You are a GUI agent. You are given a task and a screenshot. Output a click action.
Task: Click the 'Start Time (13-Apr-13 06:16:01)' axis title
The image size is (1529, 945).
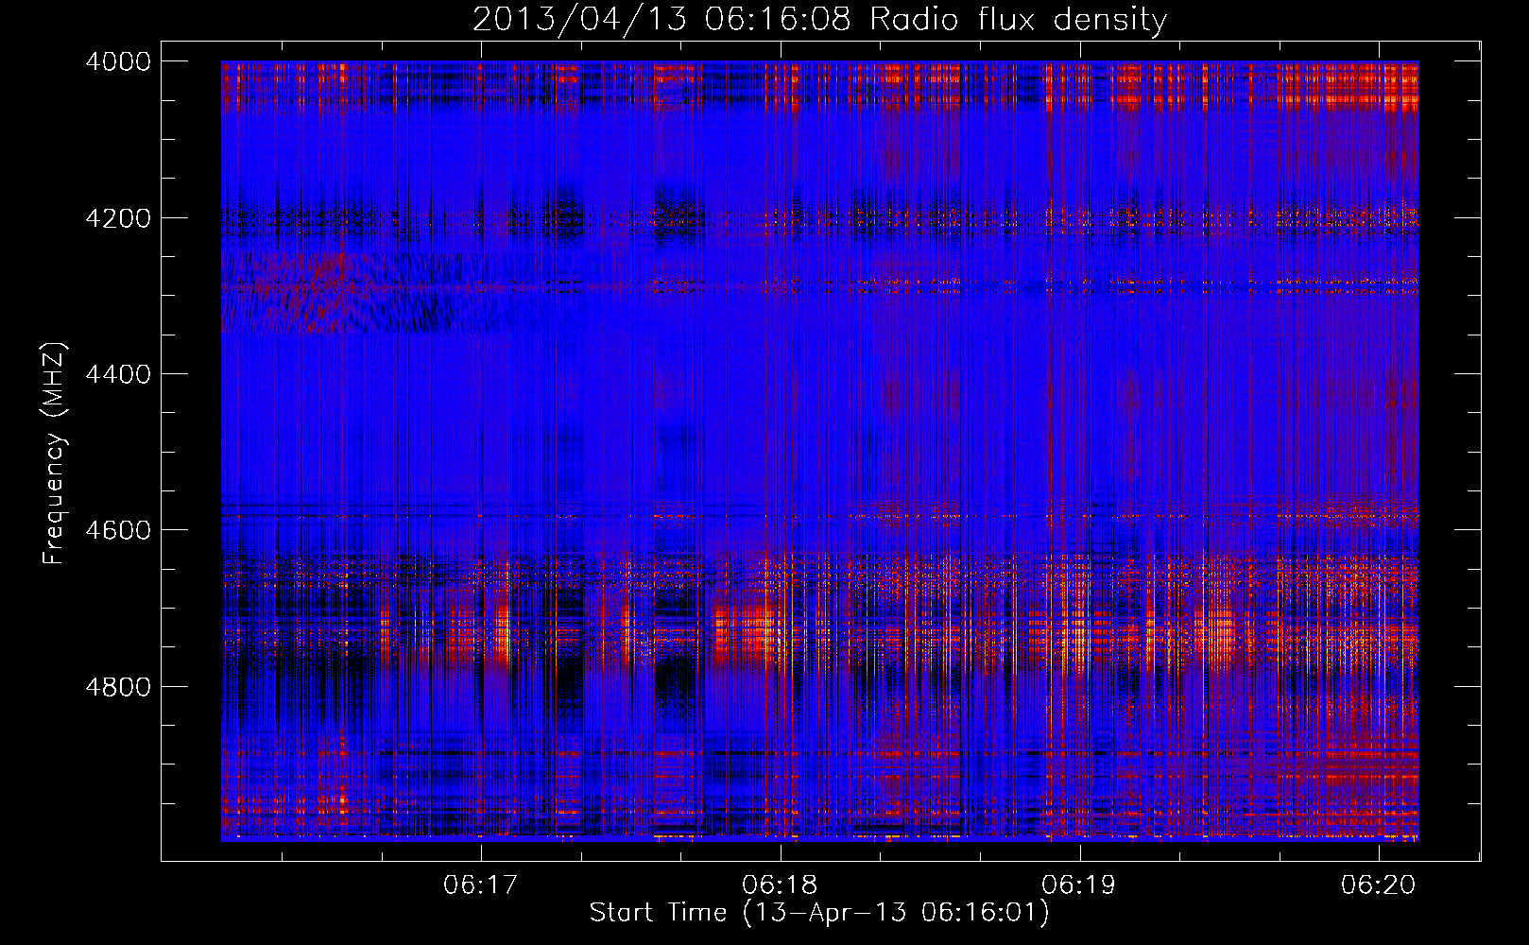point(819,913)
